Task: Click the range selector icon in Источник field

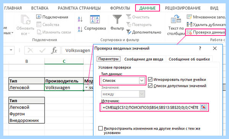Action: tap(203, 107)
